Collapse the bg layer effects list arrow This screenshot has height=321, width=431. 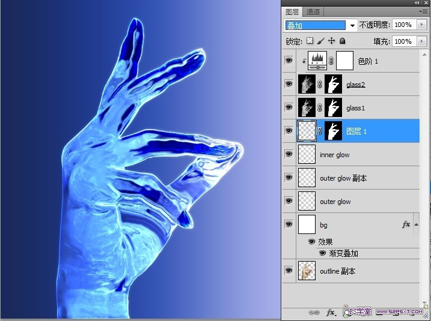pos(416,224)
